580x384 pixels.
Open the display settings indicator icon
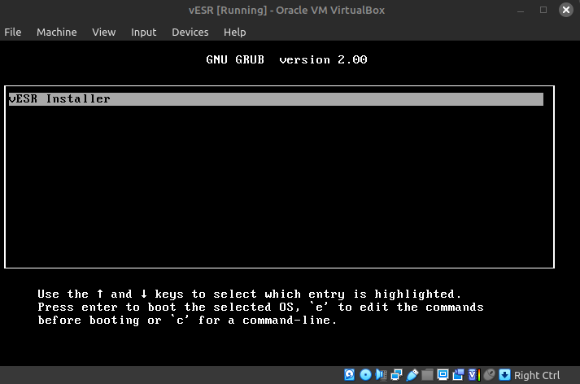pyautogui.click(x=443, y=375)
